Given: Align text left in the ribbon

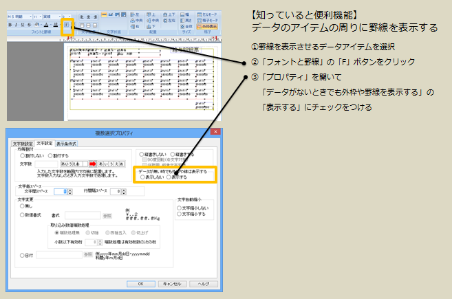Looking at the screenshot, I should 82,17.
